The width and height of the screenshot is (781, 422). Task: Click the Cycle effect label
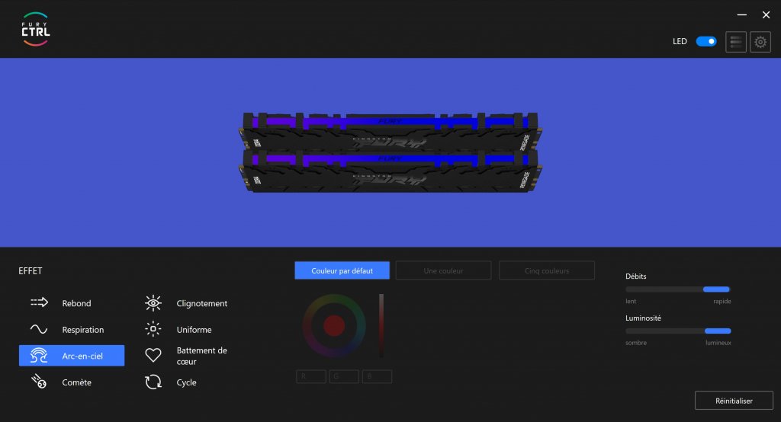[x=186, y=382]
